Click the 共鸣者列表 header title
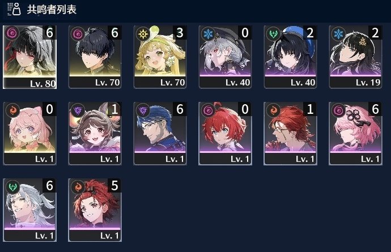Viewport: 391px width, 252px height. pos(52,10)
